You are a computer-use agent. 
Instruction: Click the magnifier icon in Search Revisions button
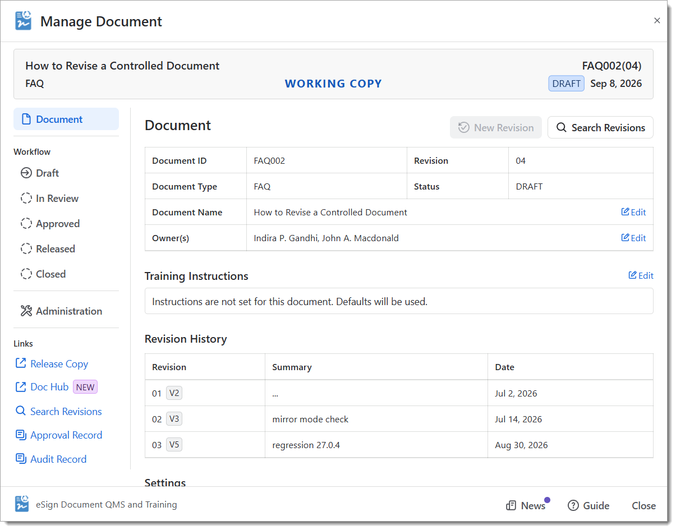tap(561, 128)
